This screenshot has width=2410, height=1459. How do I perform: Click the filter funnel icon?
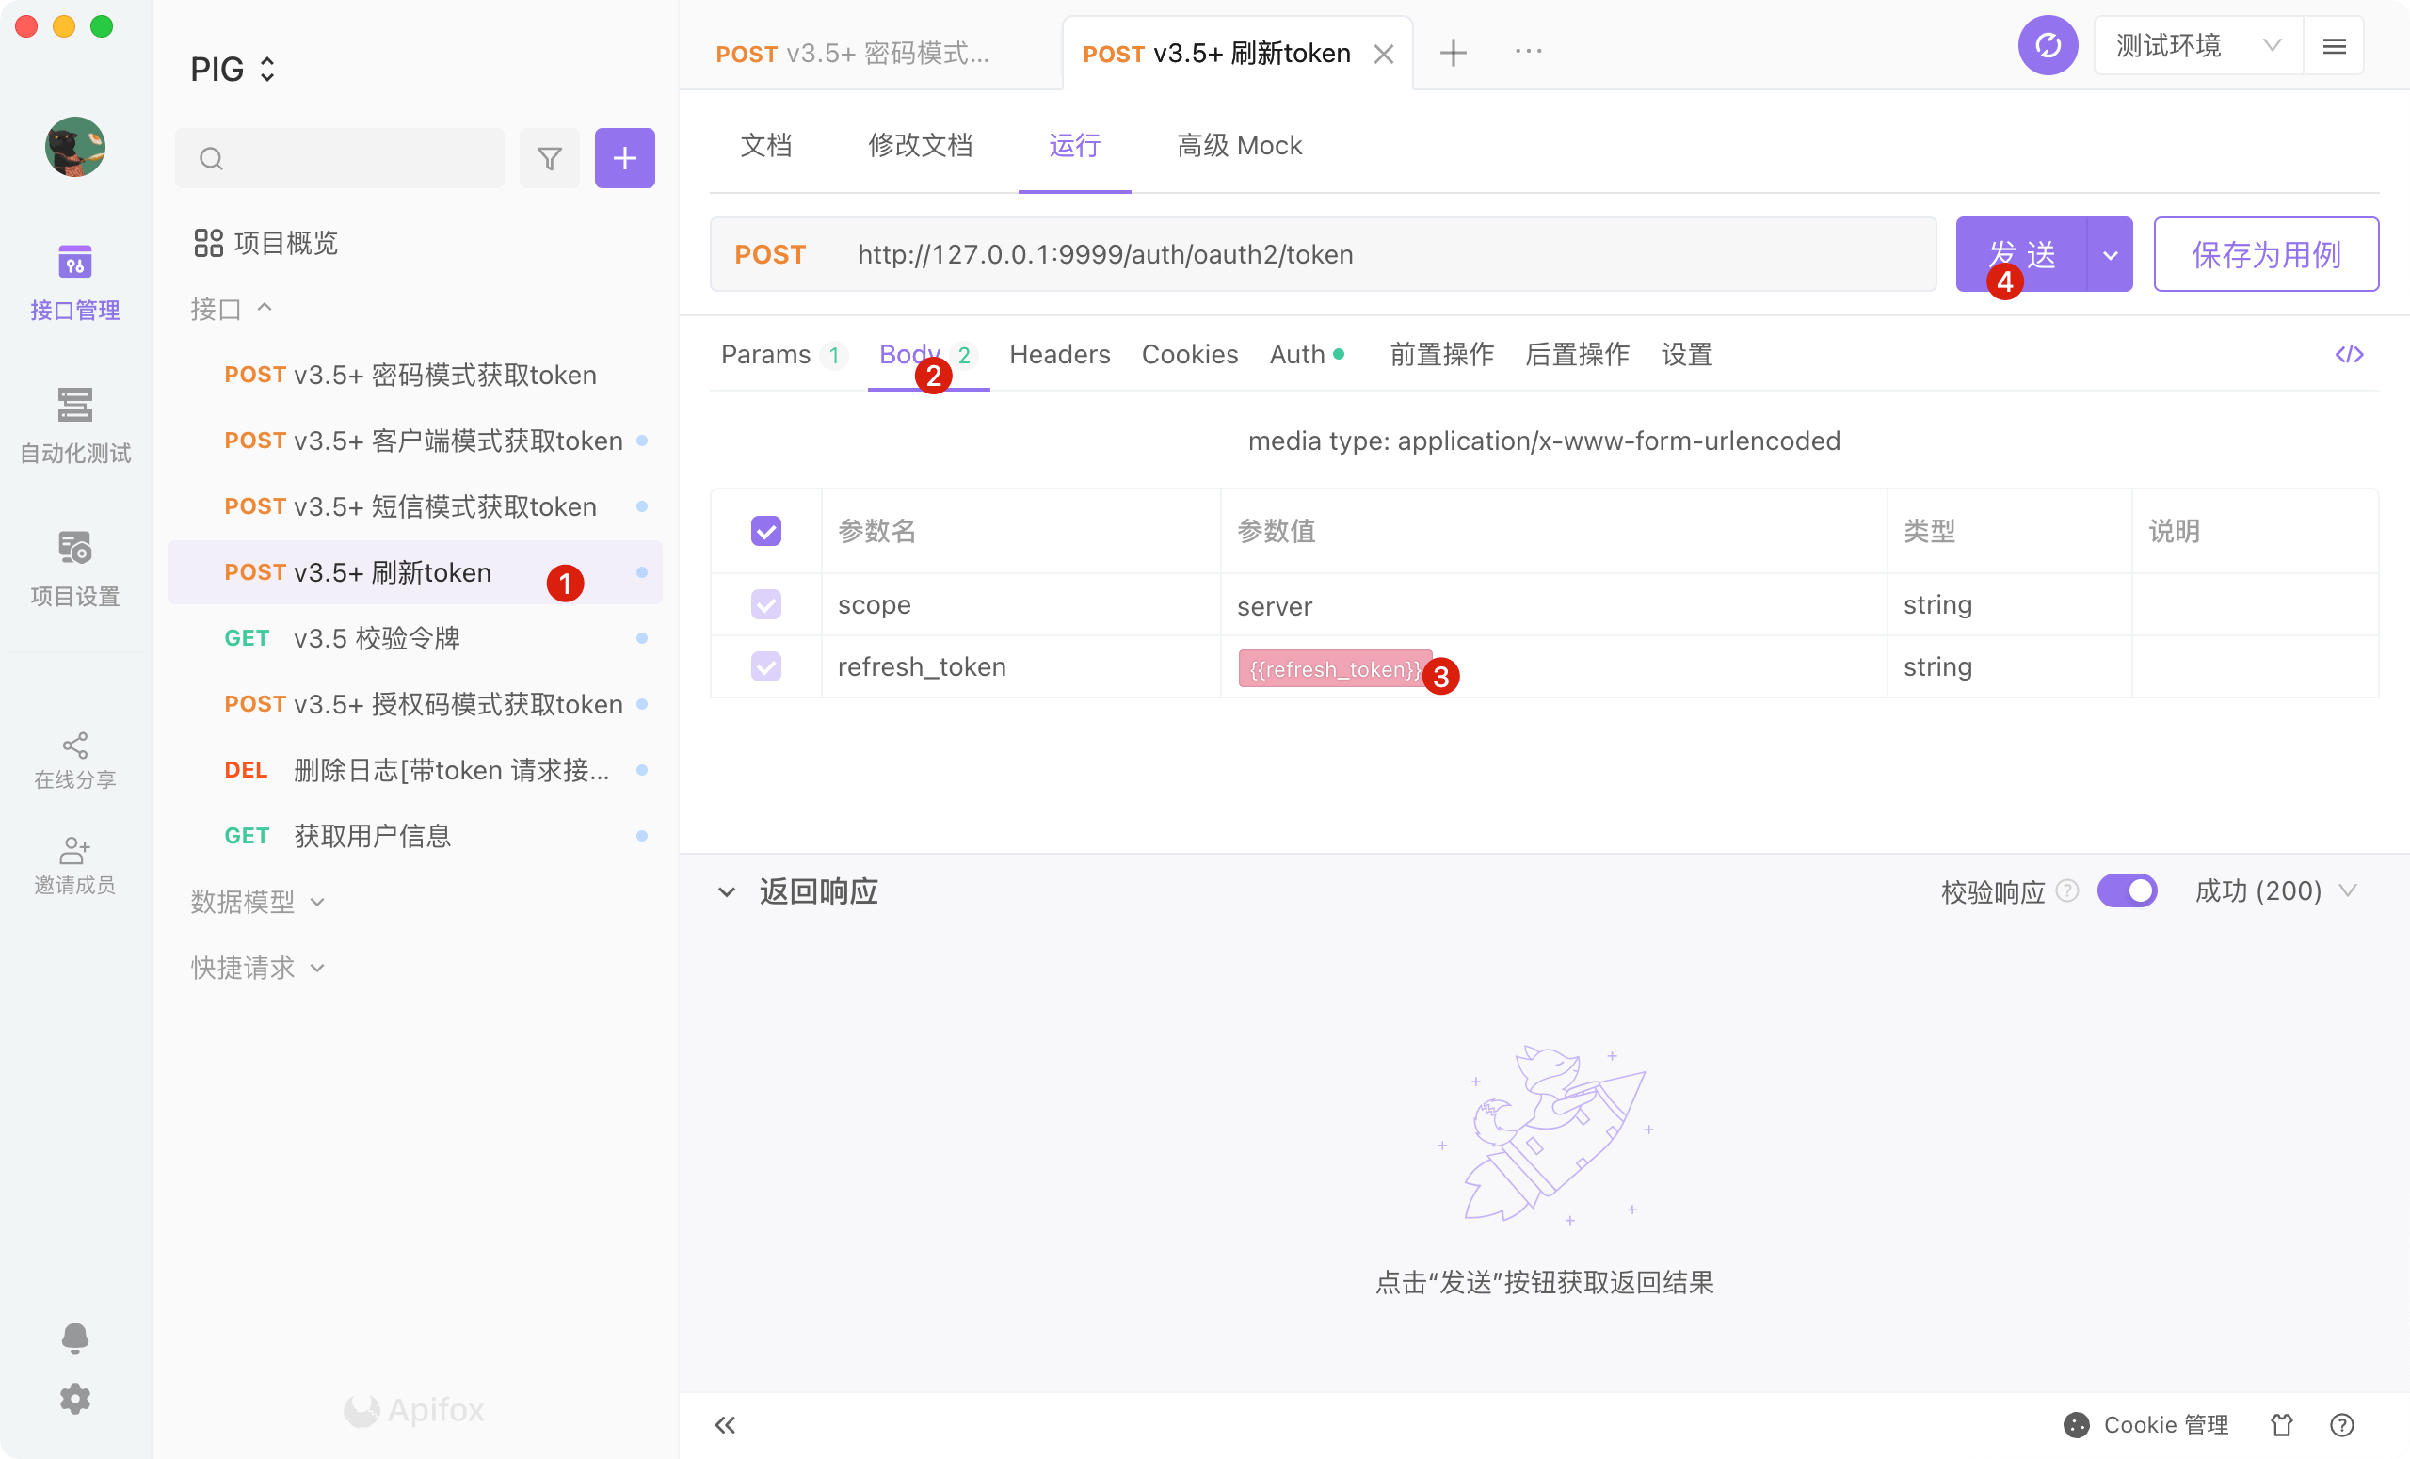coord(550,158)
